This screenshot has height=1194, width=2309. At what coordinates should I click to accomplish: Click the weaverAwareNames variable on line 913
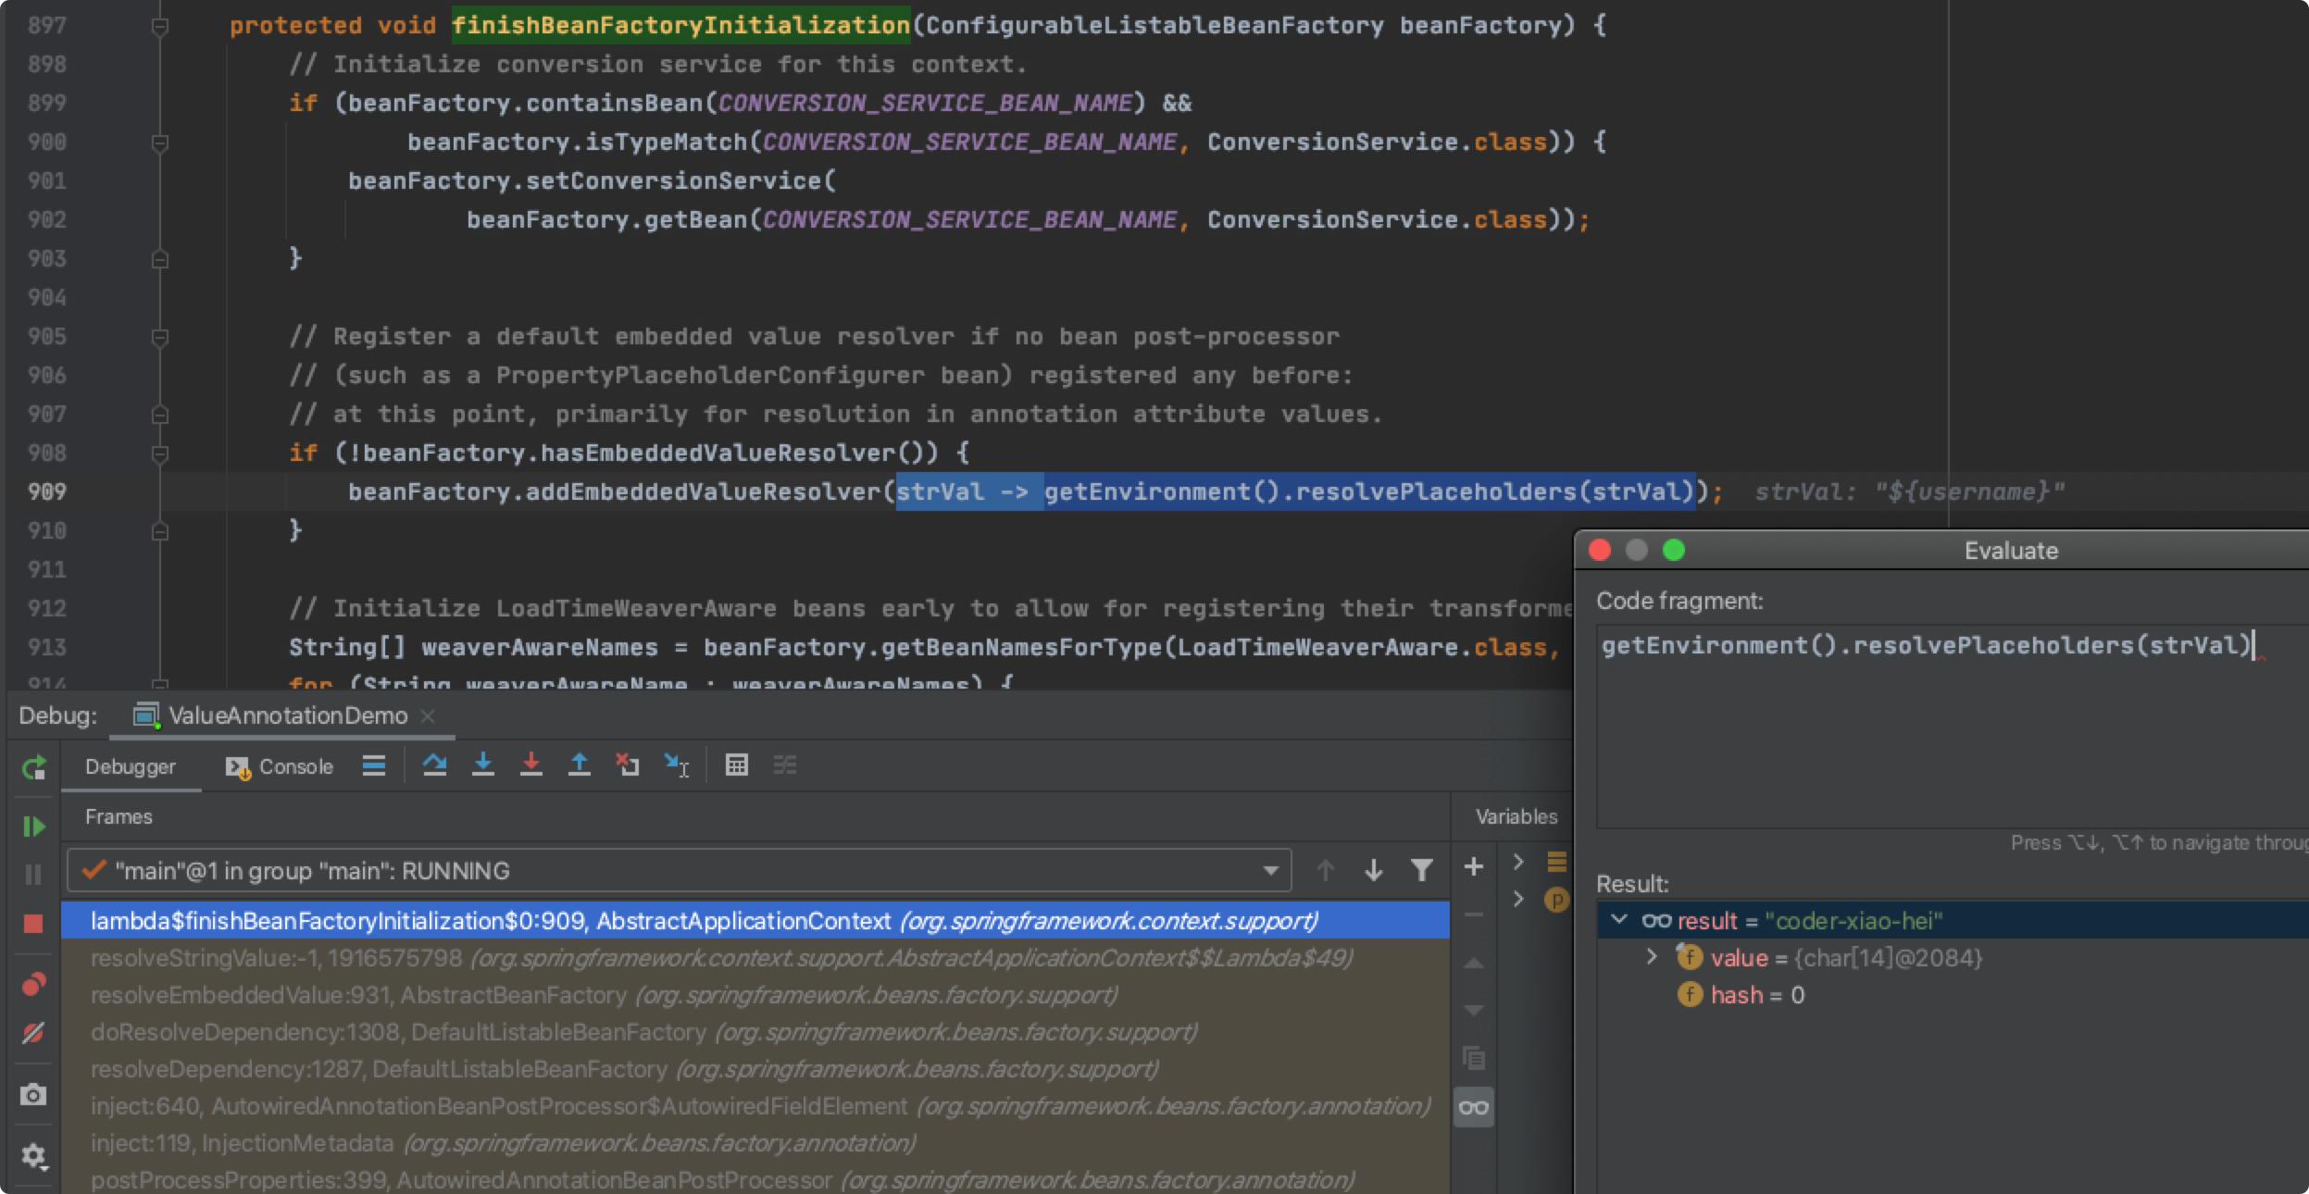[x=540, y=647]
